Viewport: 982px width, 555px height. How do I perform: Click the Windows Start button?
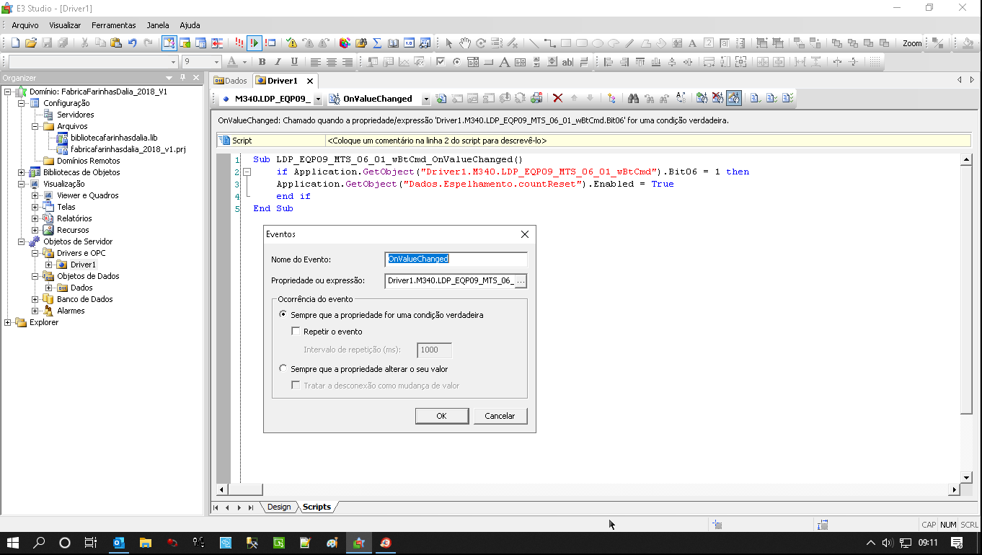13,543
